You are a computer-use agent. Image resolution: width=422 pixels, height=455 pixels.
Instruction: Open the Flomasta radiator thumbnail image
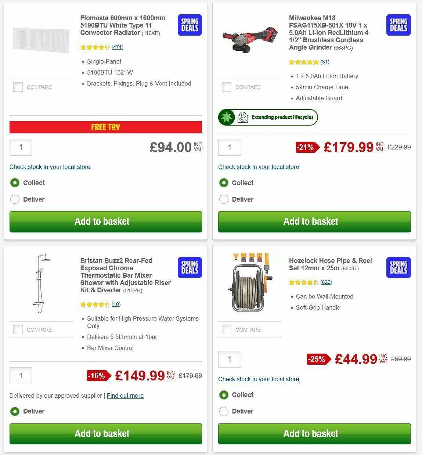pos(41,40)
